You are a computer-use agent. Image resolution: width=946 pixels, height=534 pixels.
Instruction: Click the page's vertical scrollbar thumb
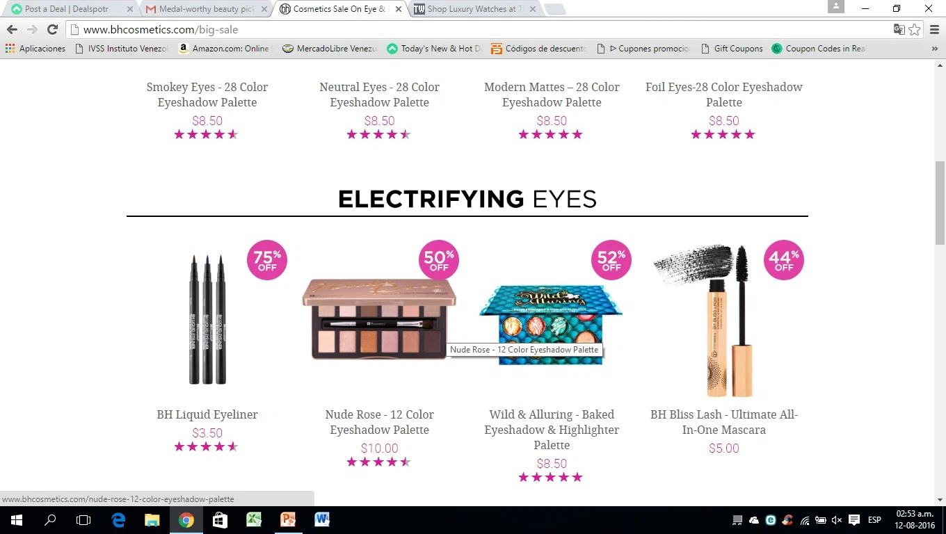coord(940,202)
